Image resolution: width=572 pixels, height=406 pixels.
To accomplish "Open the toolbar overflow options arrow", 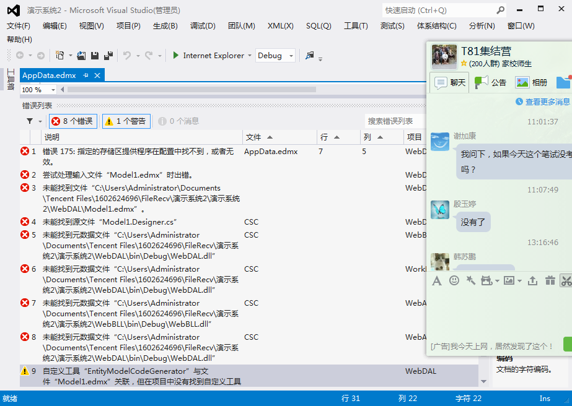I will [x=320, y=59].
